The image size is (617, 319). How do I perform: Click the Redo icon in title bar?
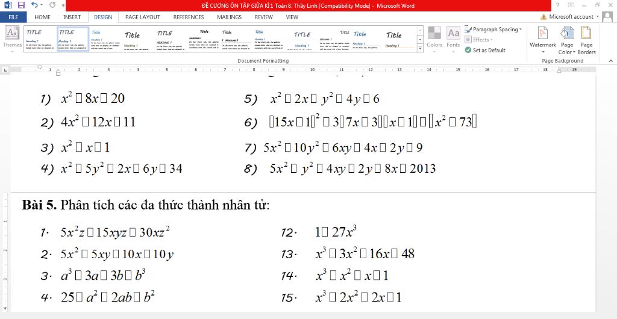pos(53,5)
